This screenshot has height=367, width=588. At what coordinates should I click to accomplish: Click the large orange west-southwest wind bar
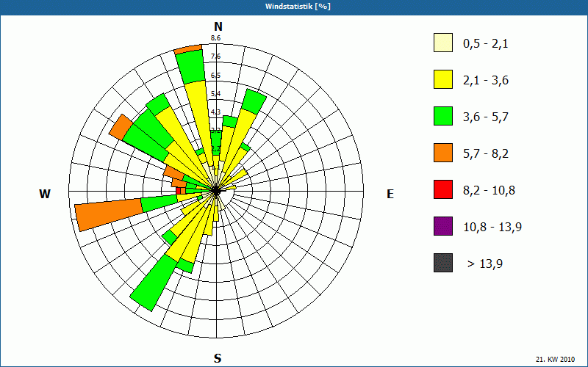pyautogui.click(x=110, y=214)
